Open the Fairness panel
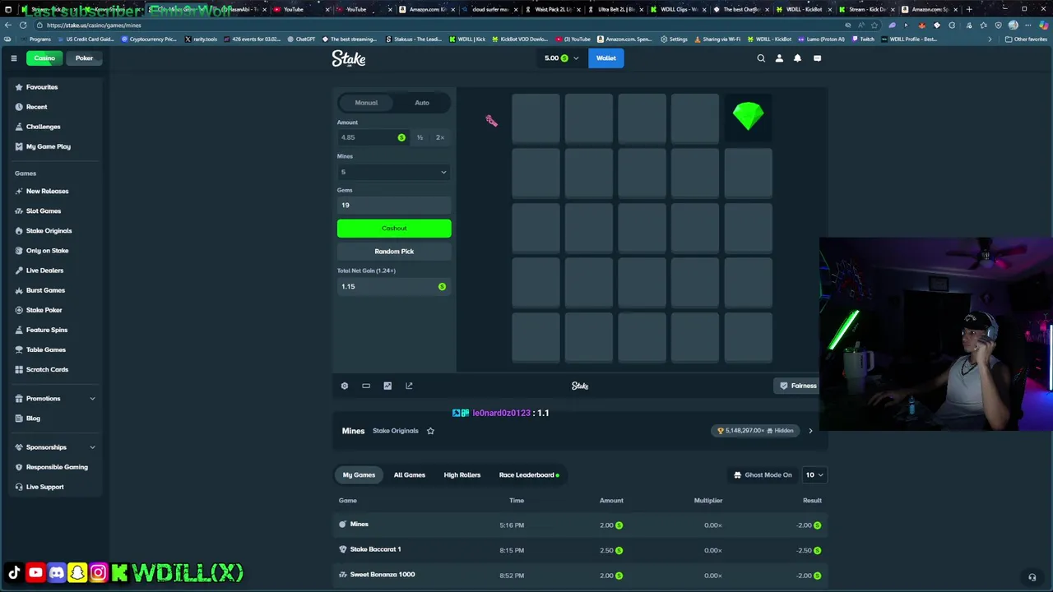Image resolution: width=1053 pixels, height=592 pixels. tap(798, 386)
